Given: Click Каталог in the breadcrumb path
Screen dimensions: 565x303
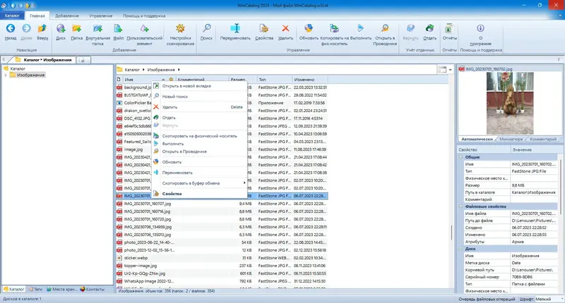Looking at the screenshot, I should pyautogui.click(x=132, y=70).
